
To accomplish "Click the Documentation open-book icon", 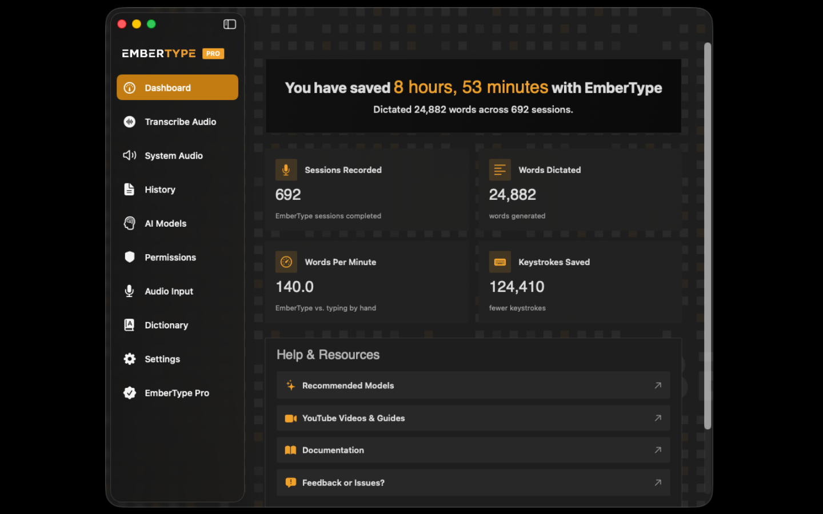I will click(290, 450).
